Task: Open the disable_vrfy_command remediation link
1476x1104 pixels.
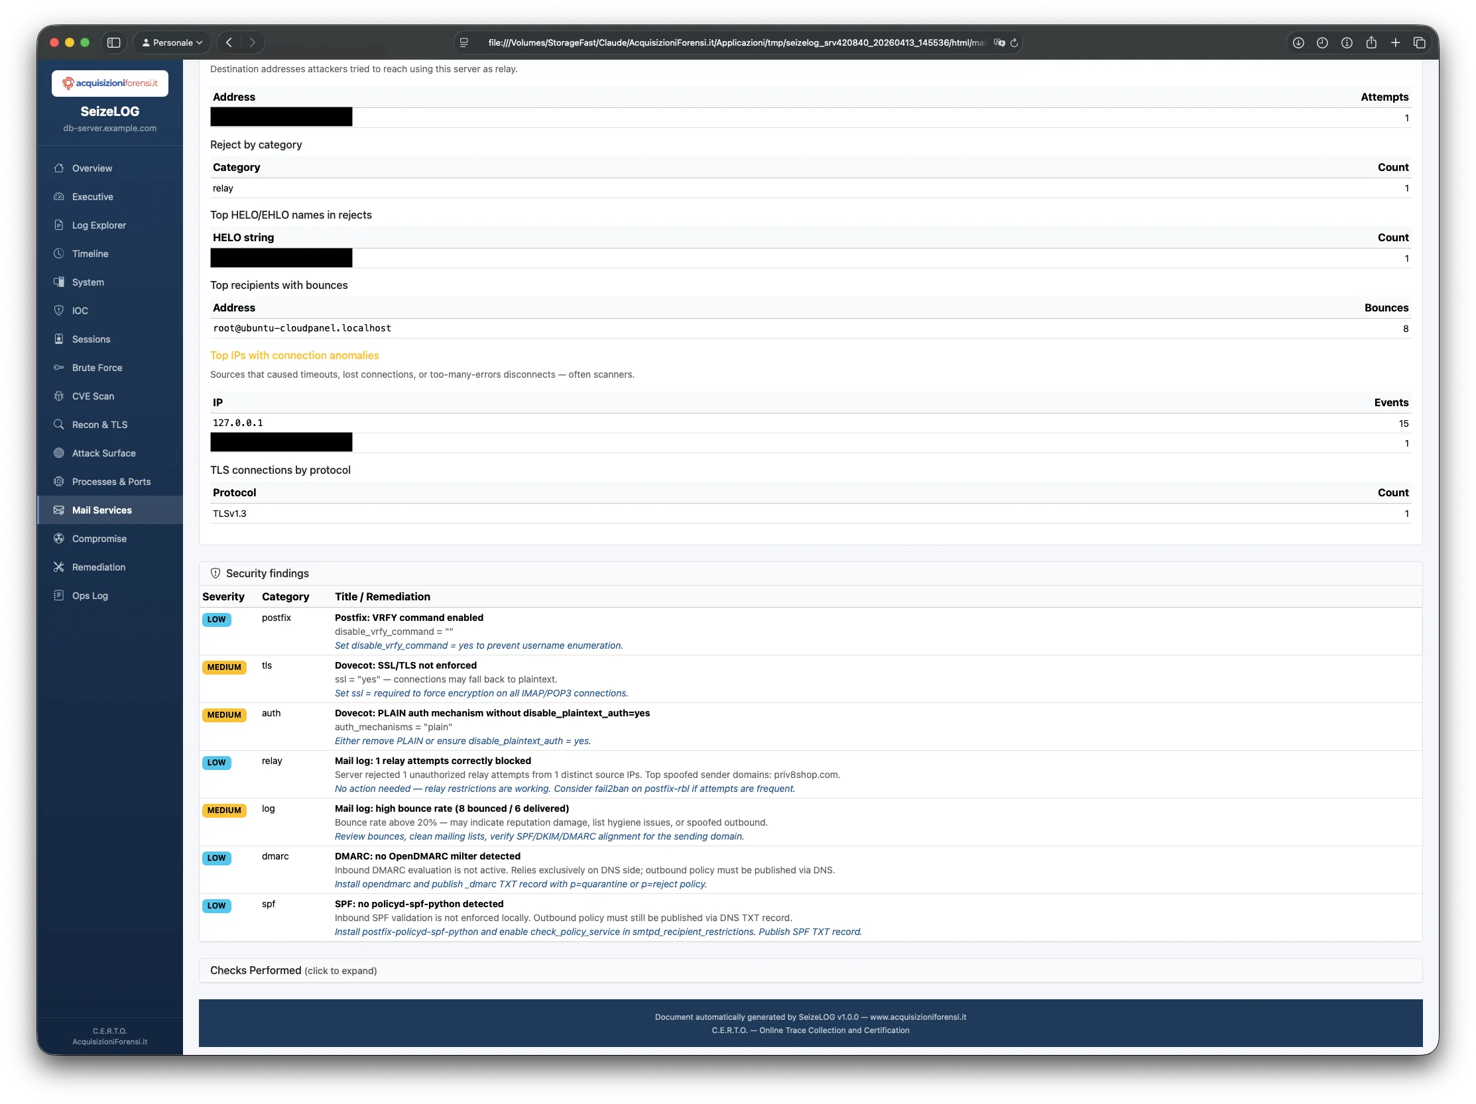Action: 478,645
